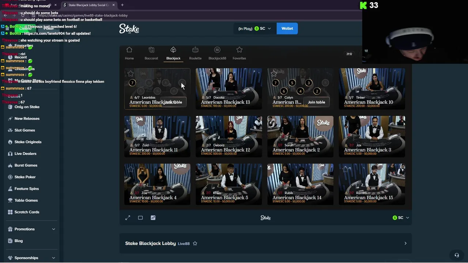Open a new browser tab with plus
The image size is (468, 263).
pos(122,5)
